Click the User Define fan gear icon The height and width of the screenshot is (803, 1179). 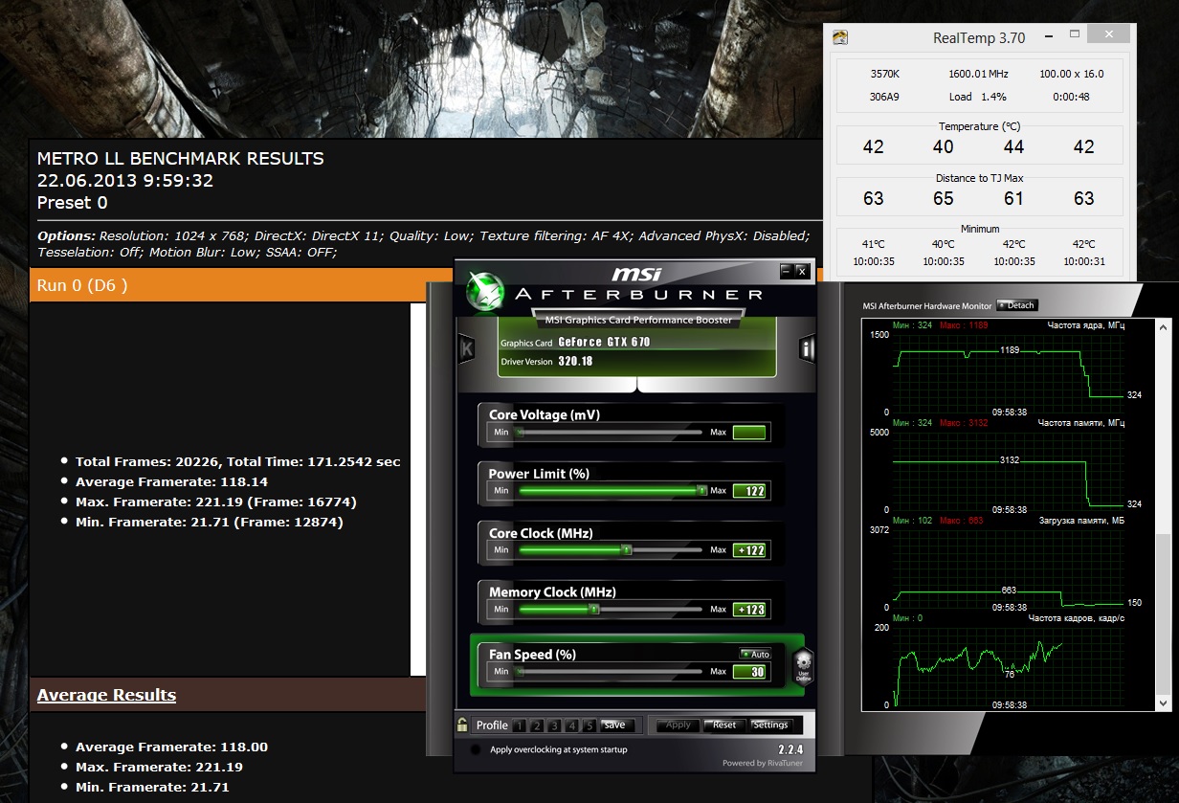pyautogui.click(x=803, y=663)
